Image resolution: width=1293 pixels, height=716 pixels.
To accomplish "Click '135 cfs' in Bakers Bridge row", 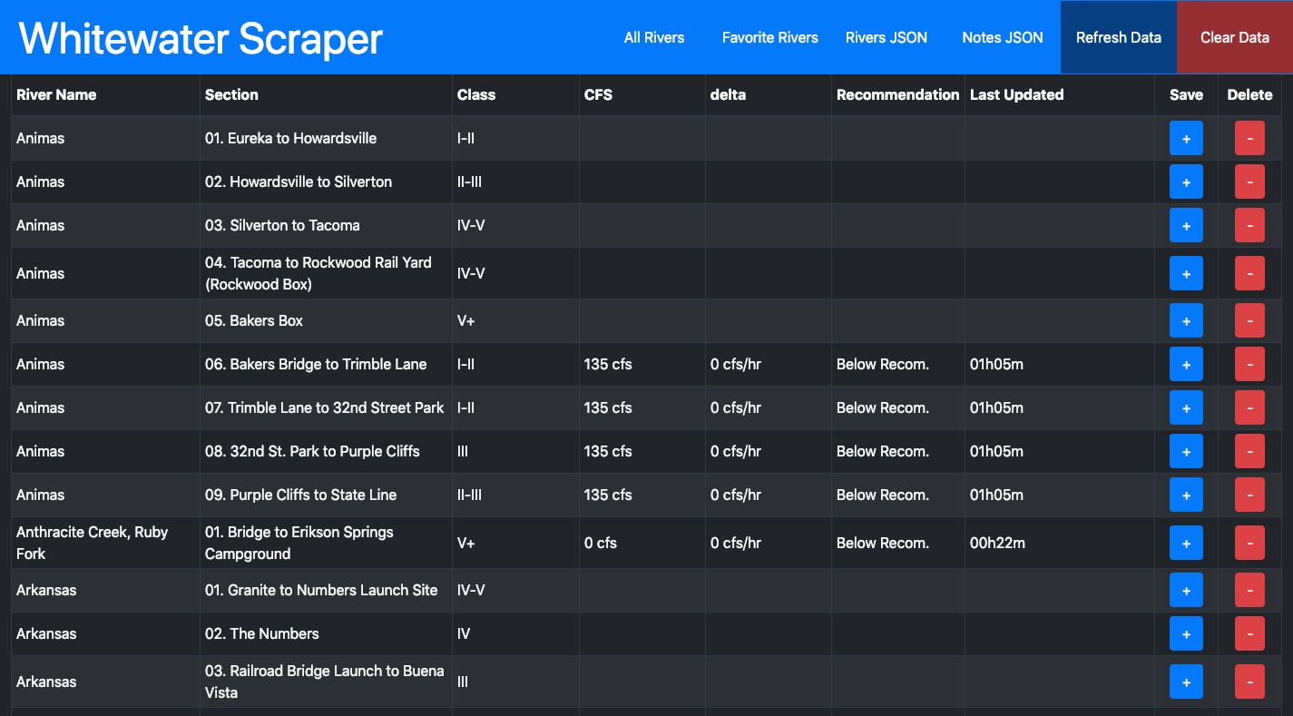I will click(x=608, y=364).
